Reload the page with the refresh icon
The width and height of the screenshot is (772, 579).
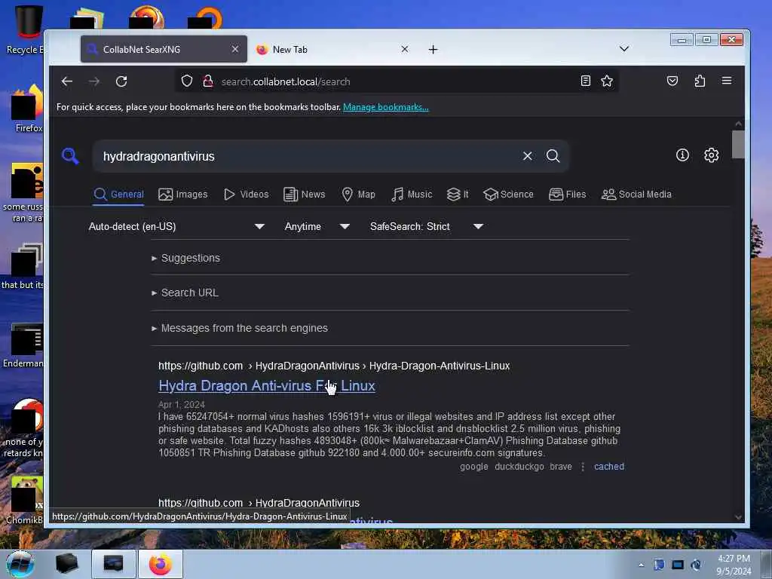pos(121,81)
